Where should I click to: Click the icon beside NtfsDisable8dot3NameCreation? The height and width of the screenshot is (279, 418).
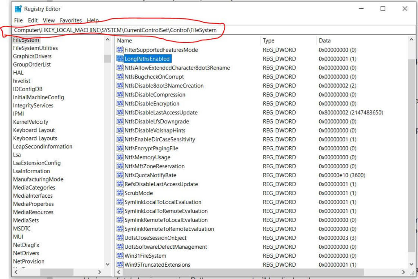click(120, 85)
